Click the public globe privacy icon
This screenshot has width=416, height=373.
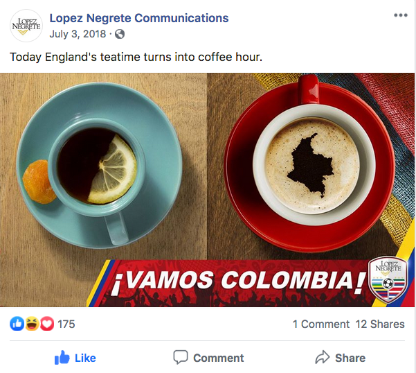(120, 34)
